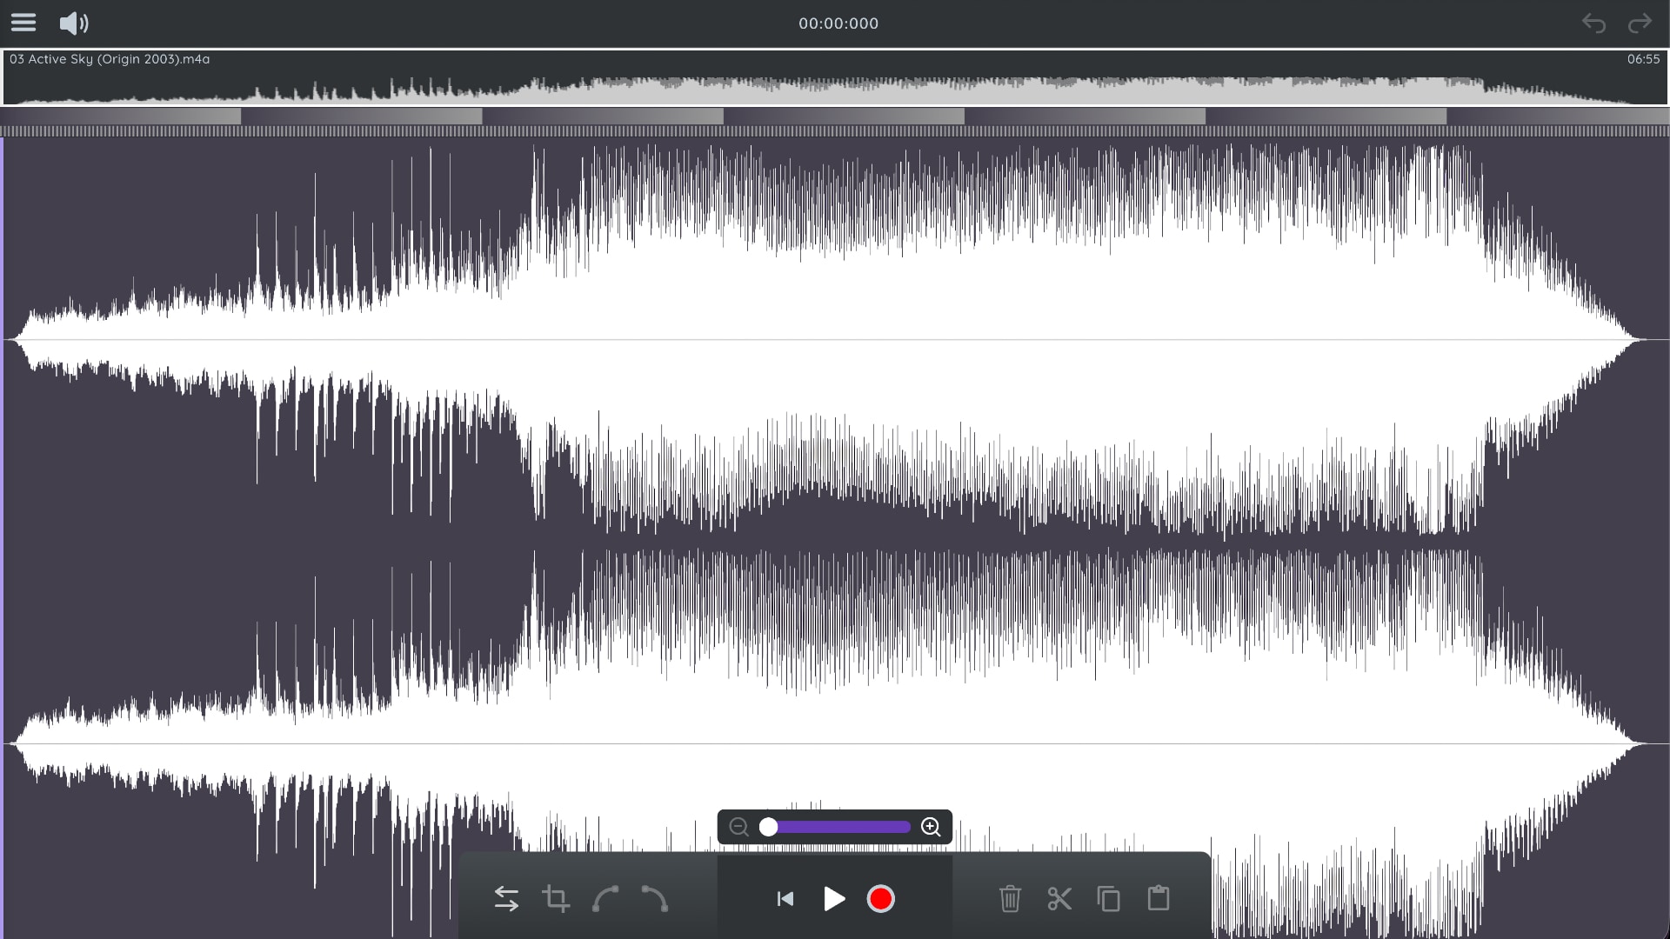Click the 00:00:000 time display
This screenshot has width=1670, height=939.
pyautogui.click(x=838, y=23)
